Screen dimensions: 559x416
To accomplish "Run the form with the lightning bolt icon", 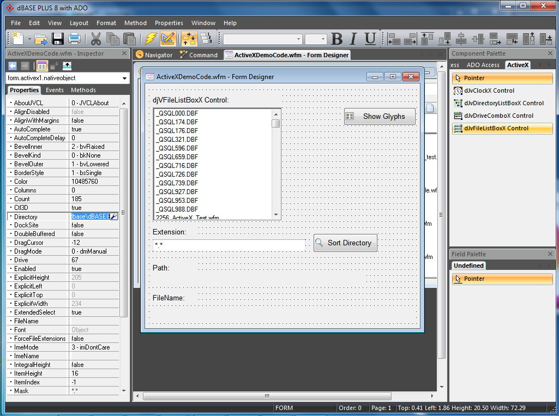I will [151, 39].
